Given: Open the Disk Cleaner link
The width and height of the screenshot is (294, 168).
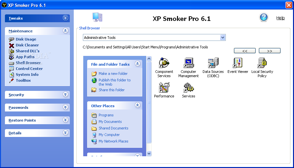Looking at the screenshot, I should coord(27,45).
